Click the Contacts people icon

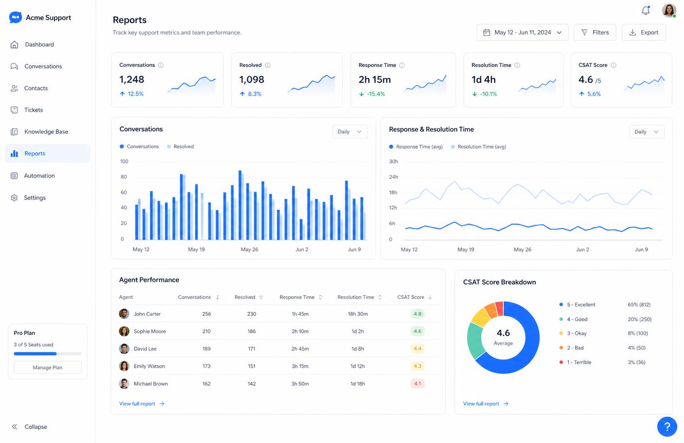click(15, 88)
